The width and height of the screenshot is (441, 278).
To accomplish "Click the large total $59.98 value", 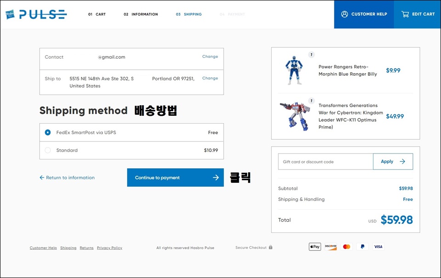I will [x=396, y=220].
